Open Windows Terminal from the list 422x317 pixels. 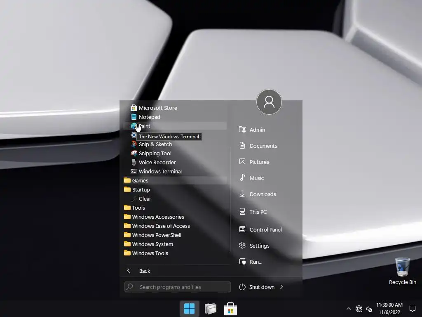coord(175,171)
